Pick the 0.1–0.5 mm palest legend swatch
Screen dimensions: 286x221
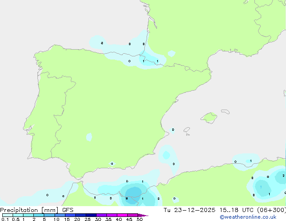(8, 215)
